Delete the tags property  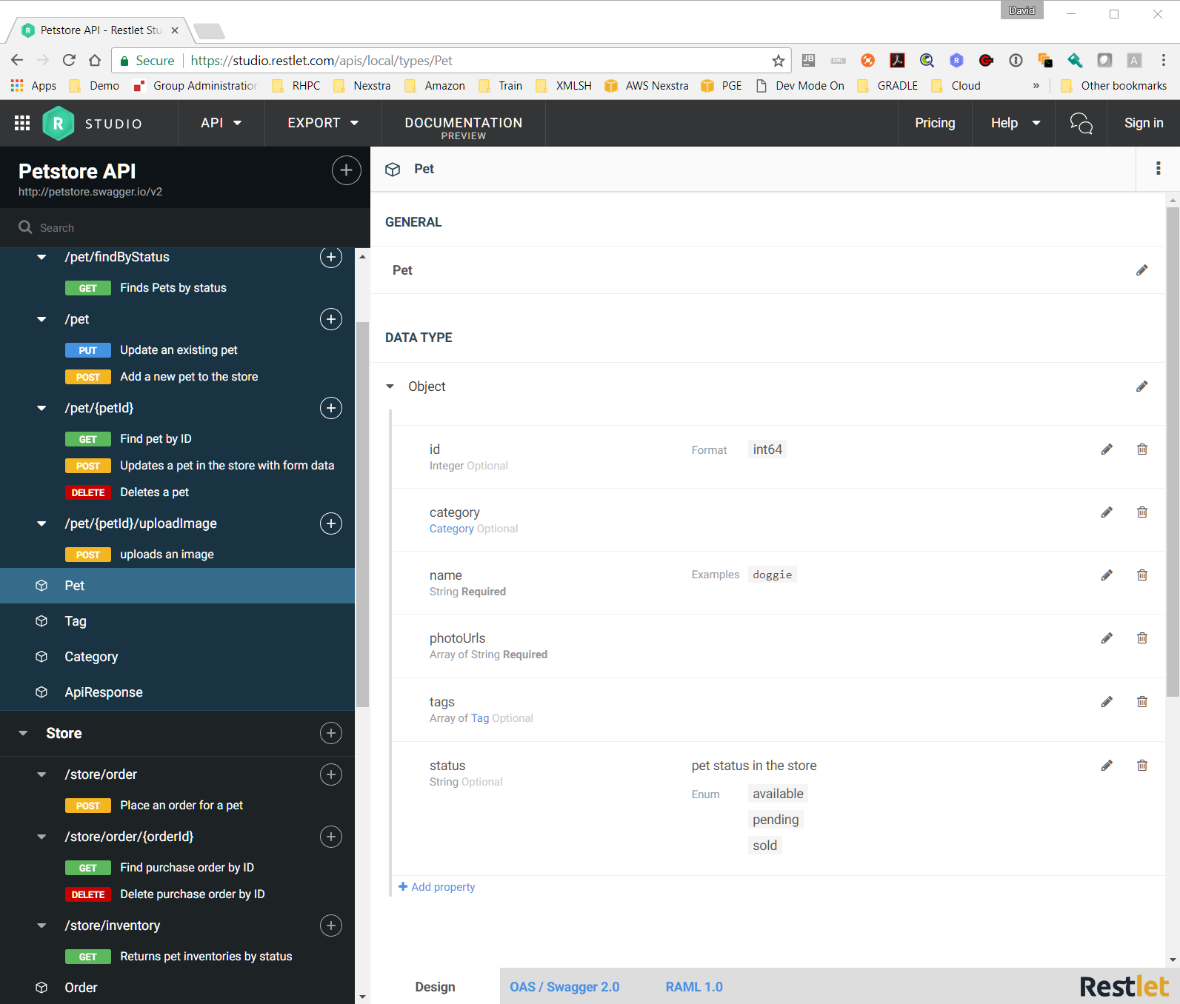pyautogui.click(x=1142, y=702)
